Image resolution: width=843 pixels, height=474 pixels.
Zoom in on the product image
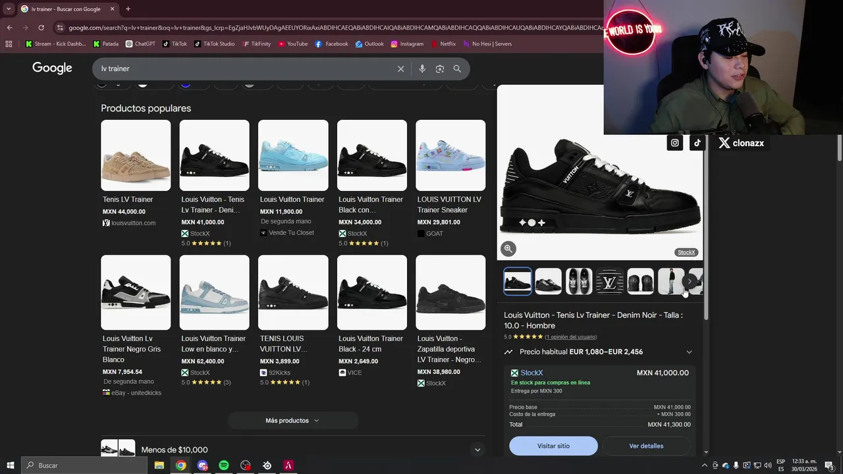(508, 249)
